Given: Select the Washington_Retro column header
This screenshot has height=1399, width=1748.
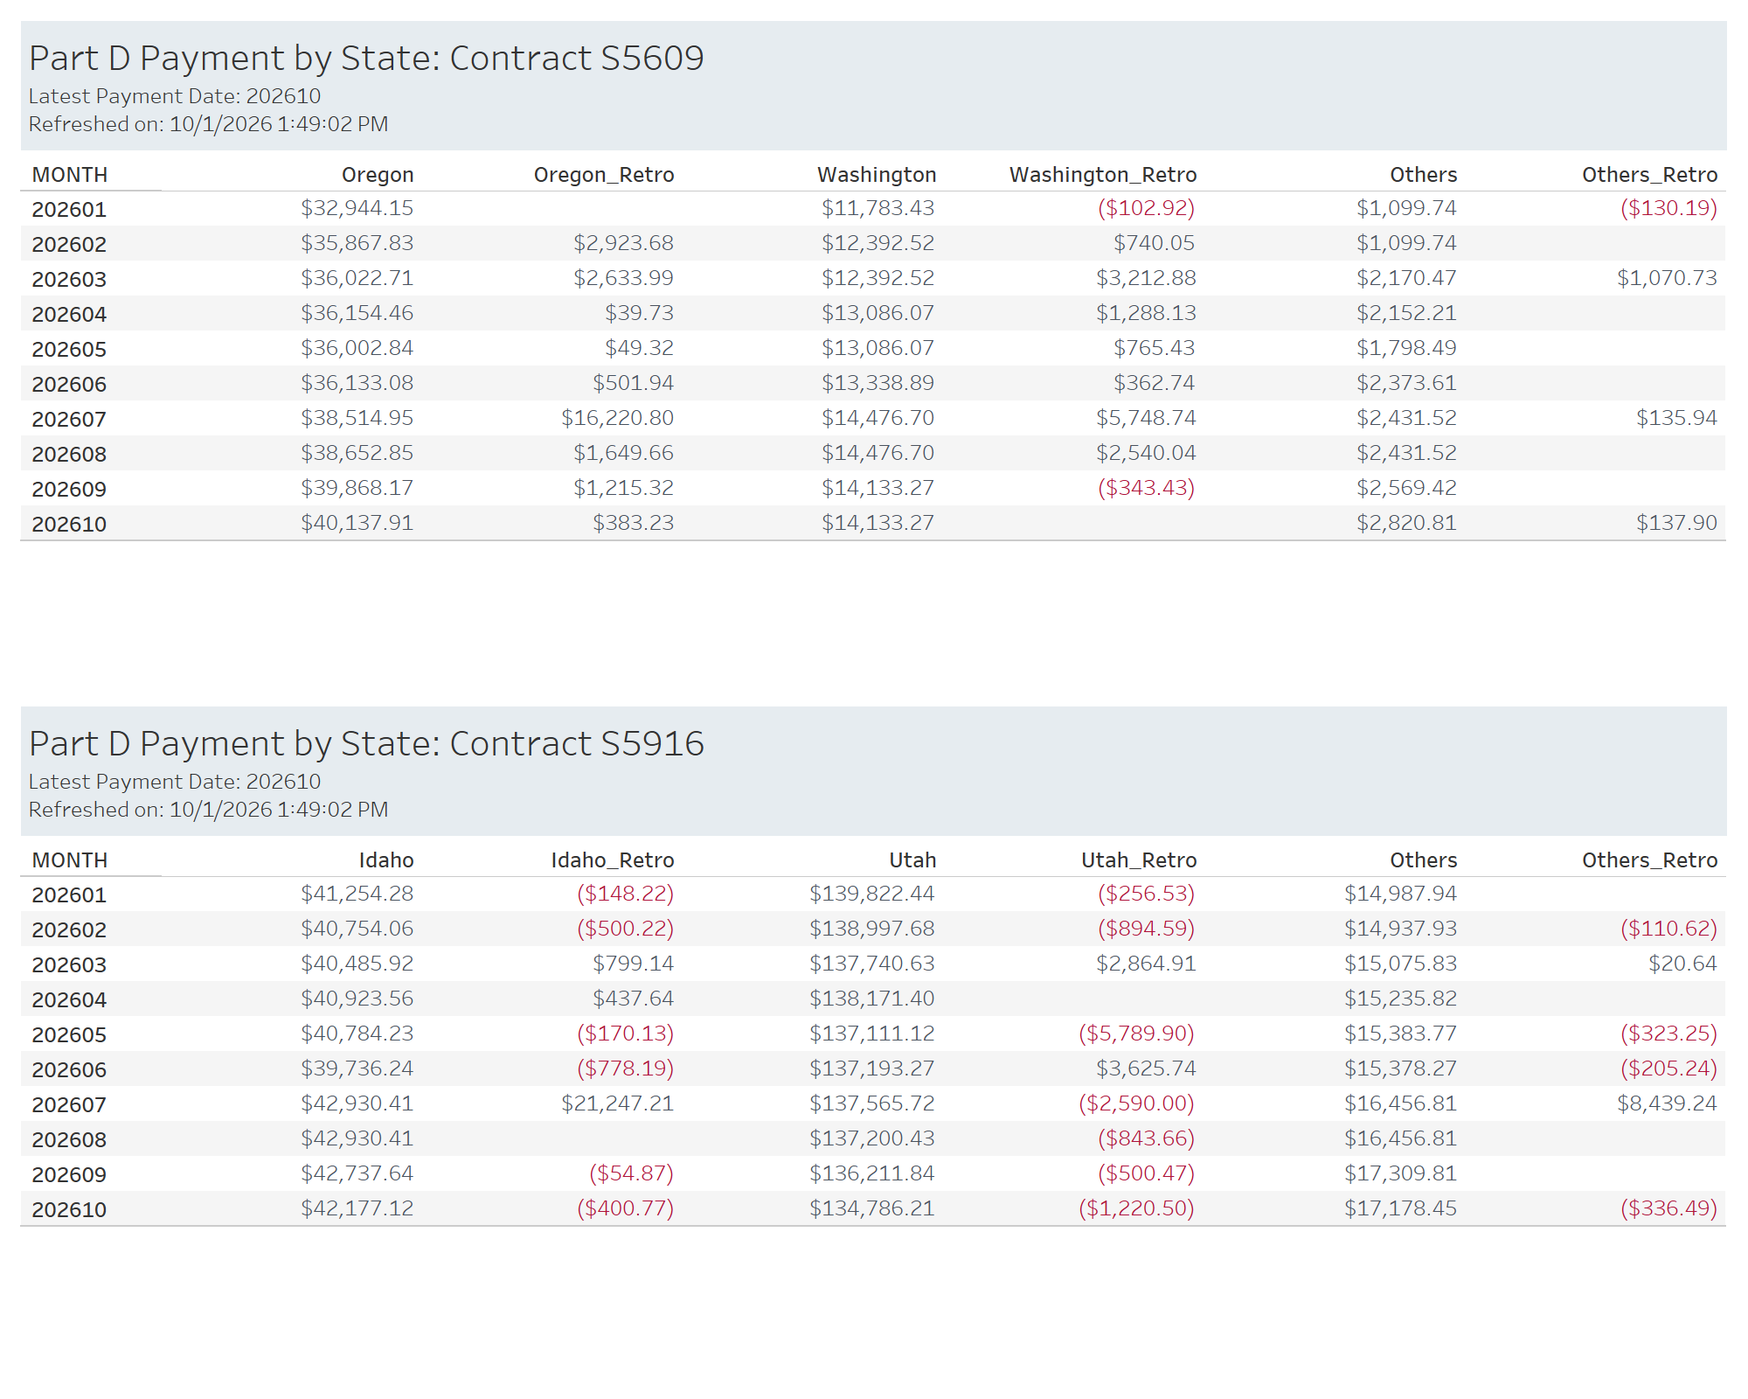Looking at the screenshot, I should point(1103,175).
